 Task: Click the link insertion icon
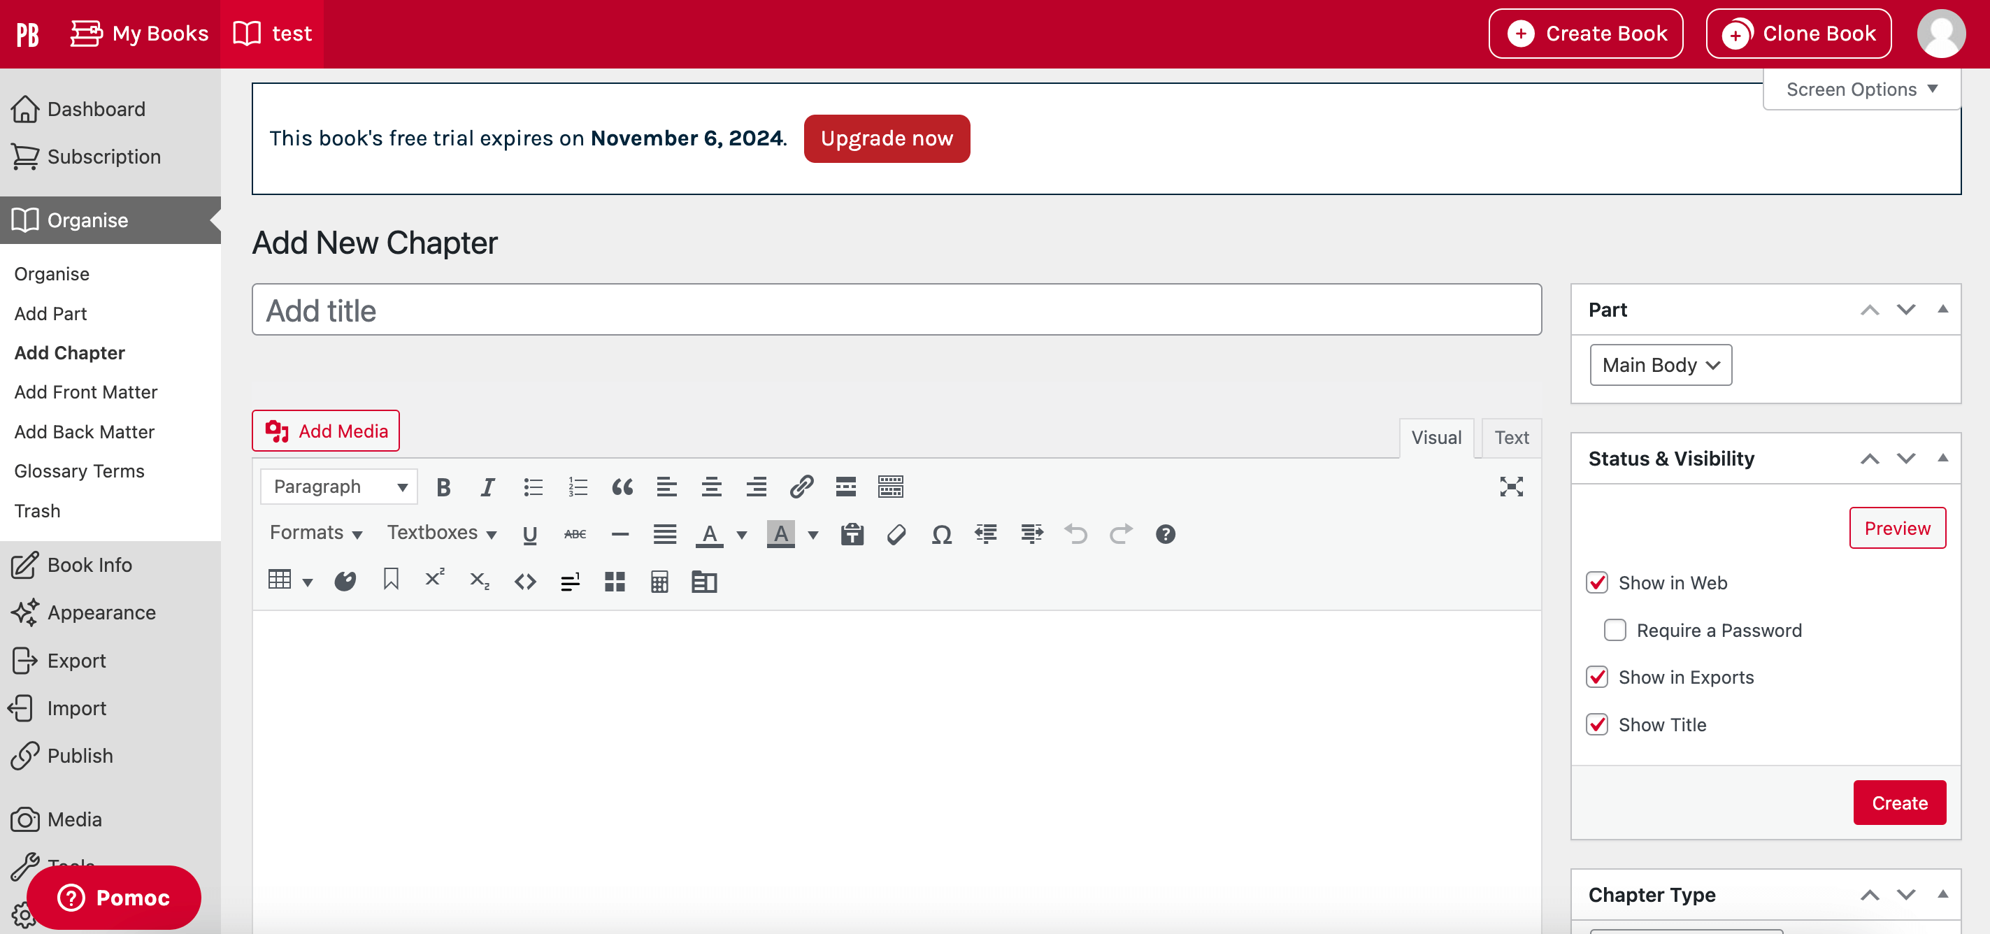(x=799, y=486)
